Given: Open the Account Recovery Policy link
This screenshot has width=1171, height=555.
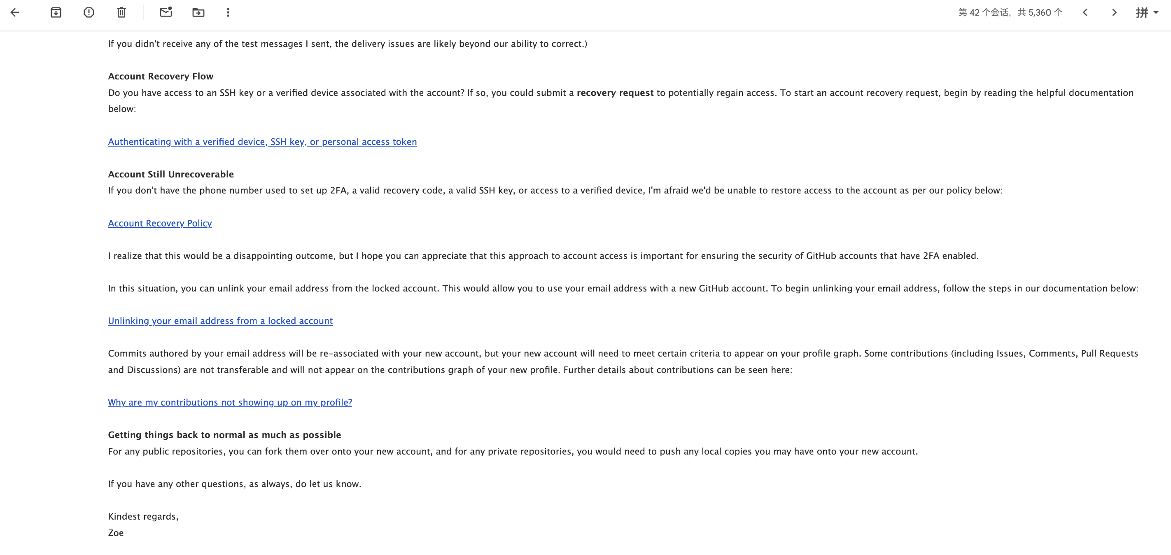Looking at the screenshot, I should coord(160,223).
